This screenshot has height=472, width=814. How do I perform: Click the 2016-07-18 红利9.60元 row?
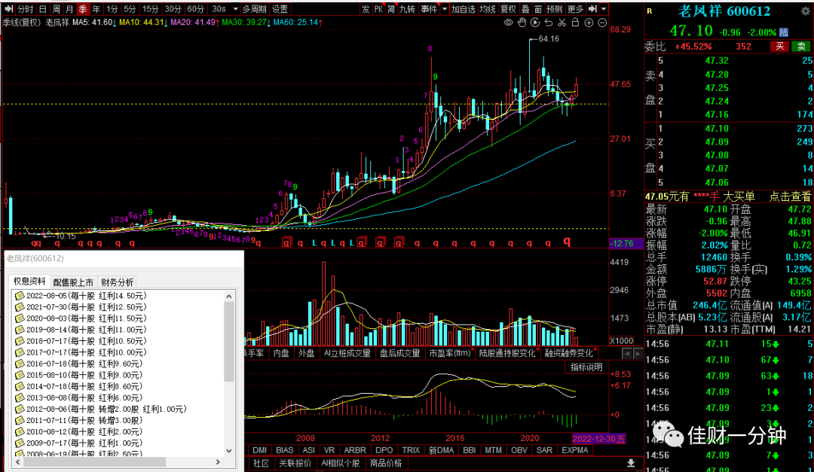[x=78, y=364]
